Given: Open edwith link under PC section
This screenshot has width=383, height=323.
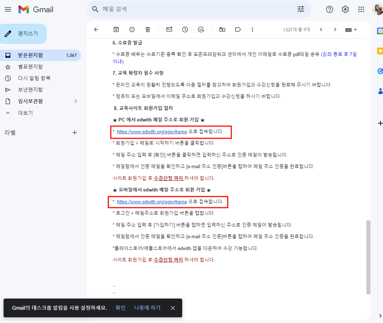Looking at the screenshot, I should tap(152, 131).
